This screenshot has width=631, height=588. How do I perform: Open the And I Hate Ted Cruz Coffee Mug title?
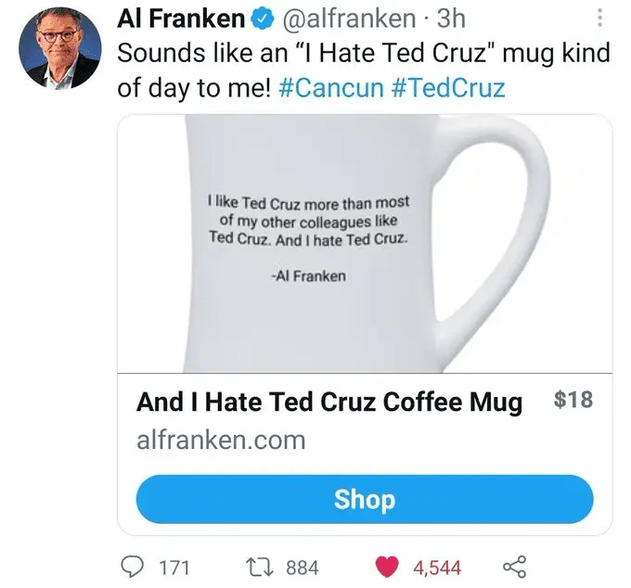(x=329, y=403)
